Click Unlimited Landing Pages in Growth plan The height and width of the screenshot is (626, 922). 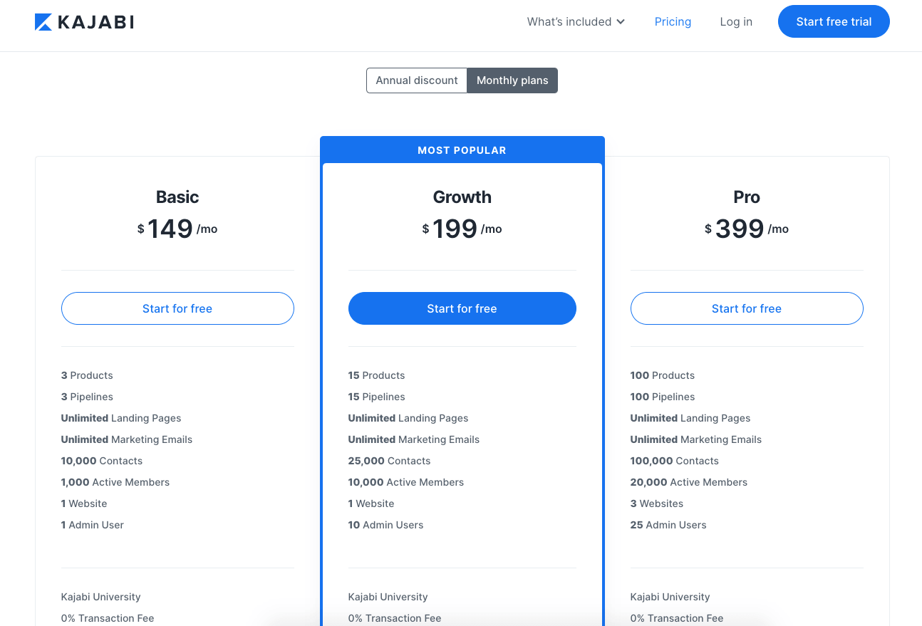point(408,418)
